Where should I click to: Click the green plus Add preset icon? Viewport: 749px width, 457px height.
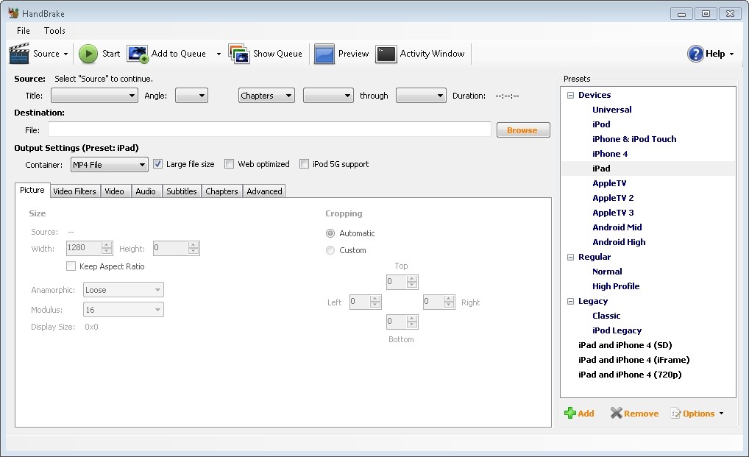pyautogui.click(x=570, y=413)
